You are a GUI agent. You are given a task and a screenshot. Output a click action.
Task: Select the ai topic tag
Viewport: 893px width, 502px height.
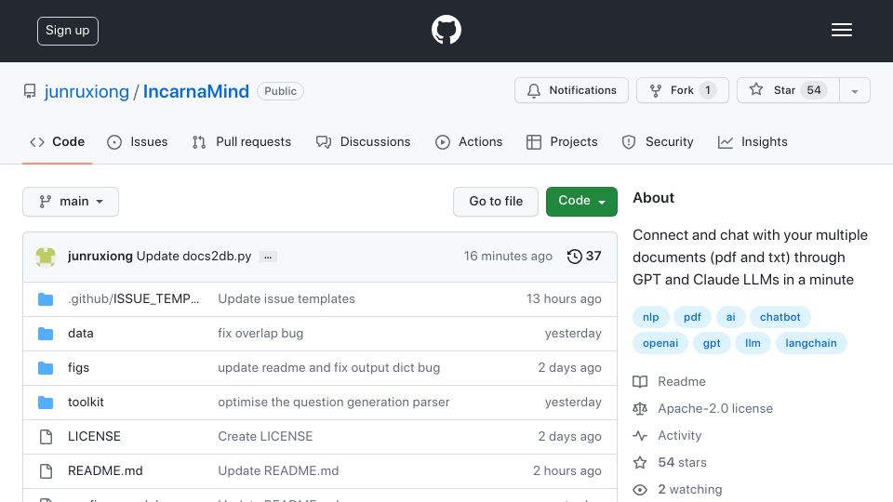pyautogui.click(x=731, y=317)
